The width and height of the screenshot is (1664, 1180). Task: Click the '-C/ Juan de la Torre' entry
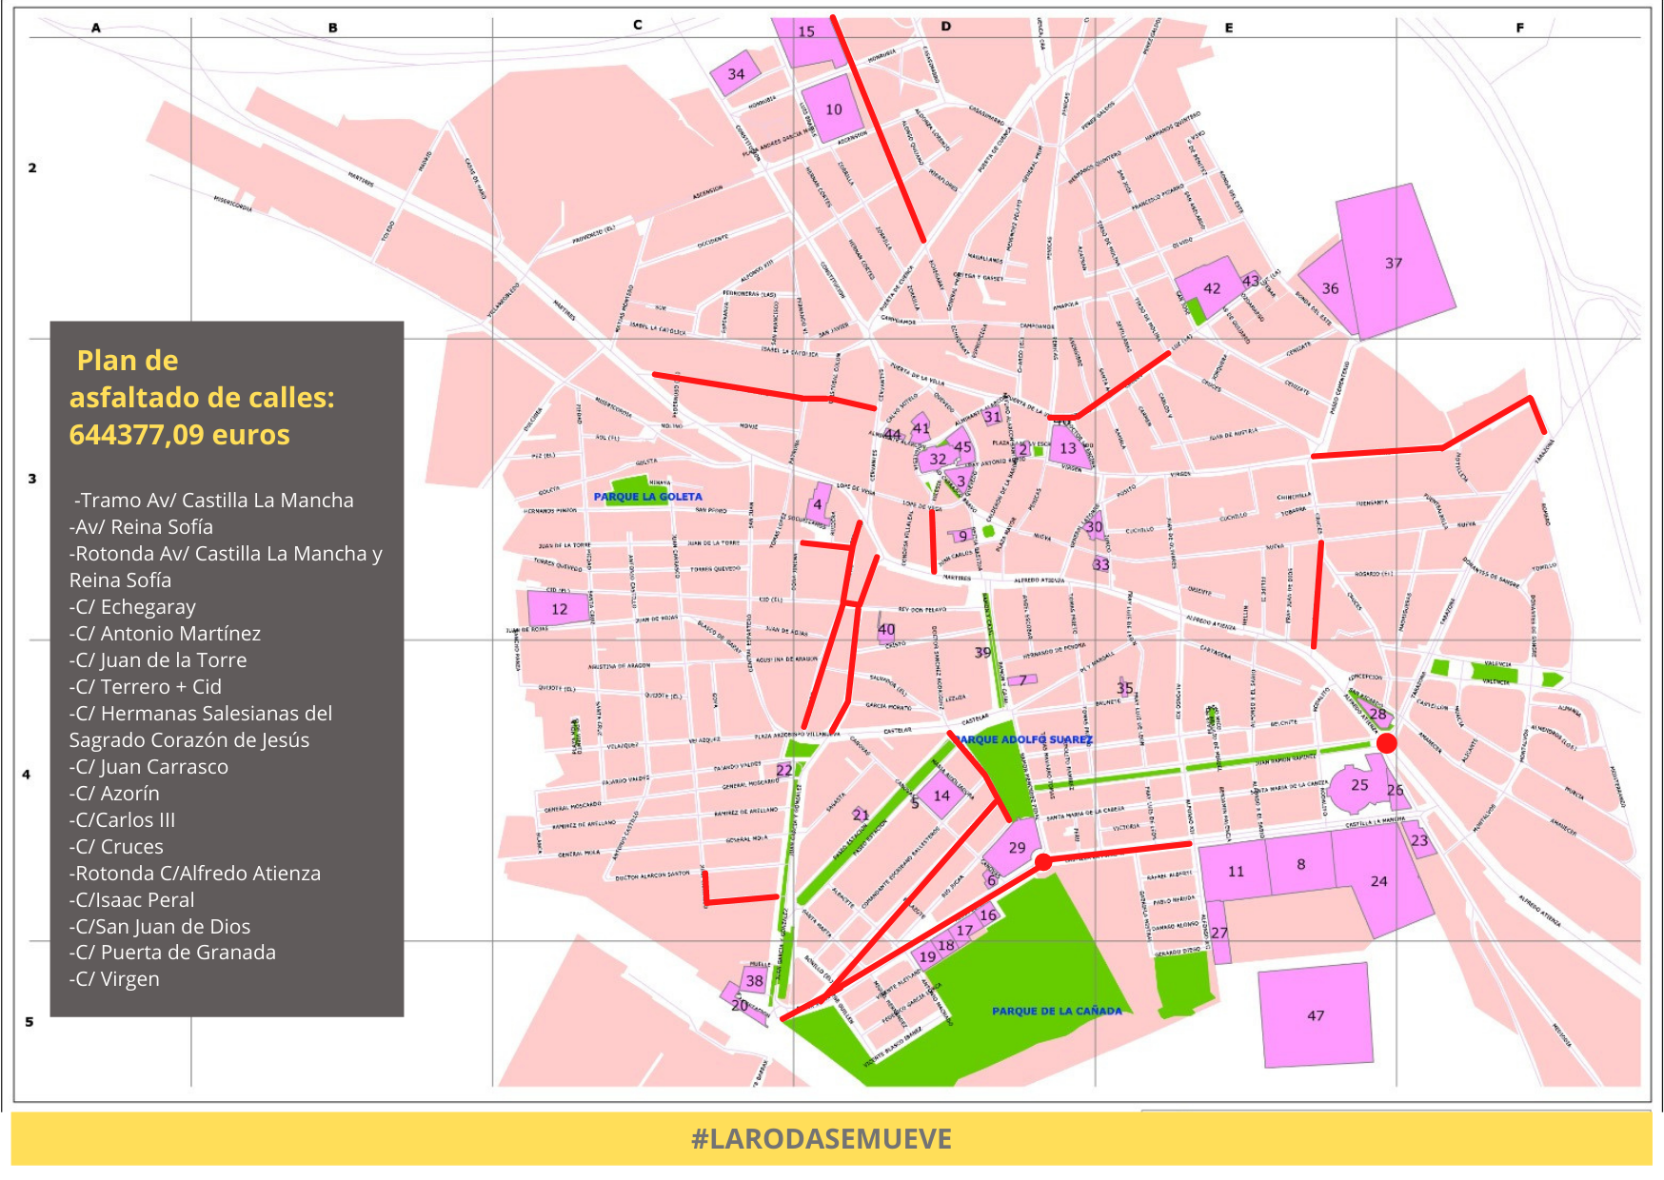(158, 660)
